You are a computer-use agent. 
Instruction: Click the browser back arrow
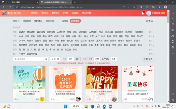[x=4, y=7]
